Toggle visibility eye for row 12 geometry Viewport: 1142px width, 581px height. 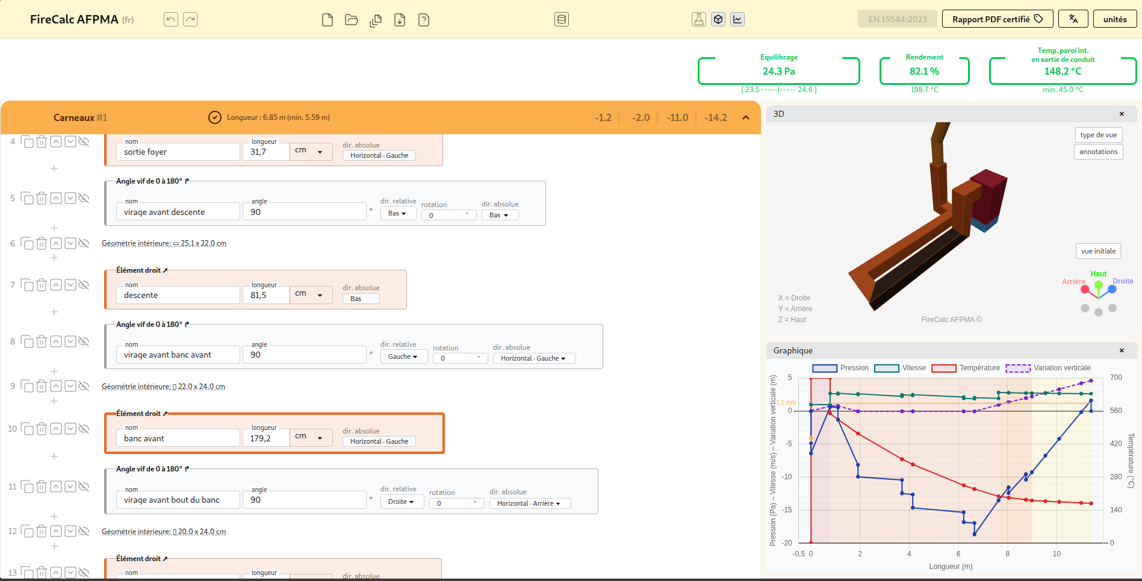[x=84, y=531]
